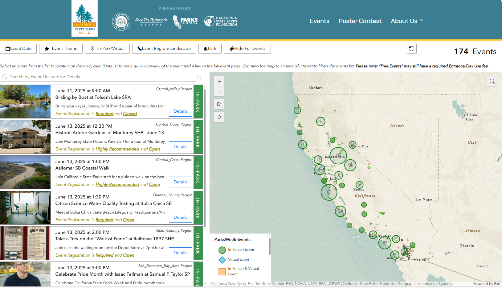Click the home icon to reset map extent
The height and width of the screenshot is (288, 502).
pos(219,104)
